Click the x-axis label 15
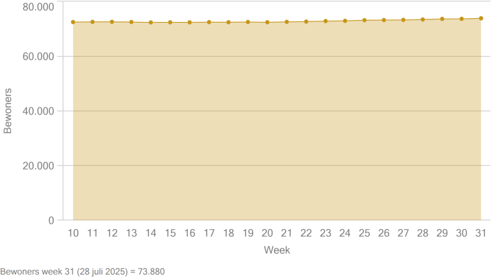This screenshot has width=492, height=277. click(x=170, y=233)
